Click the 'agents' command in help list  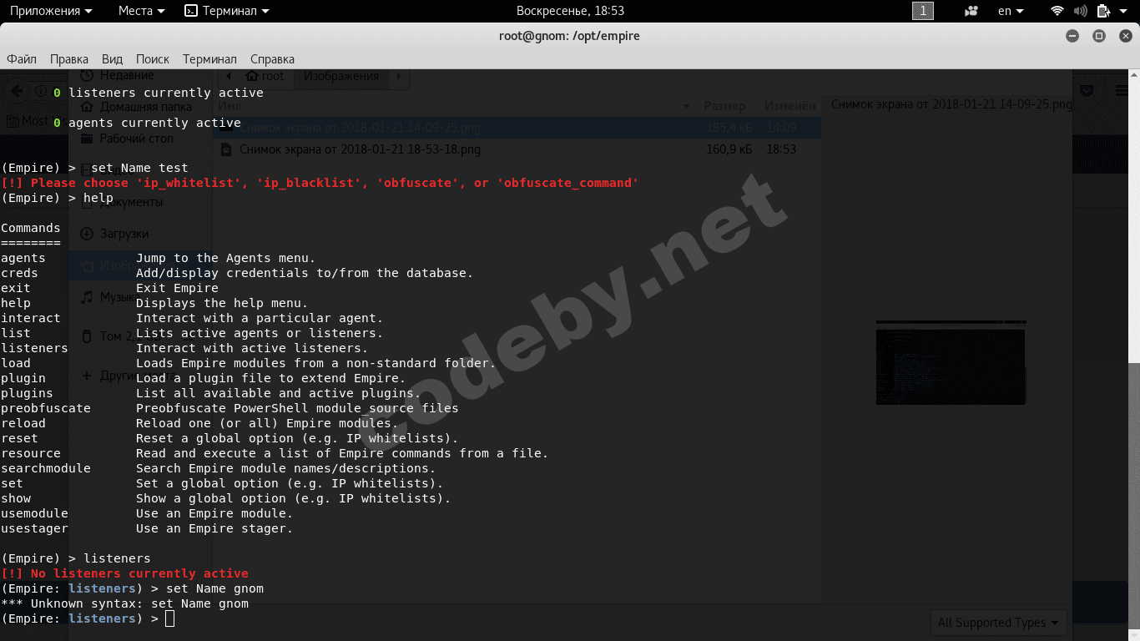[x=23, y=258]
